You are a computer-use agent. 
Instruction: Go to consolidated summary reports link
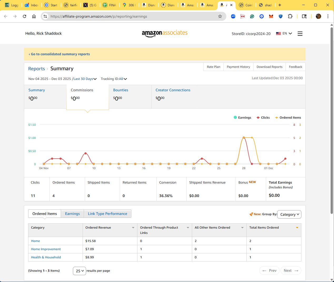click(59, 54)
